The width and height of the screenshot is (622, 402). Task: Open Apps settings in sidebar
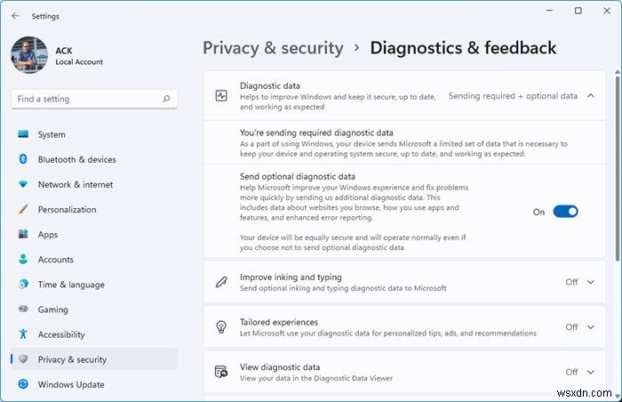pos(48,235)
